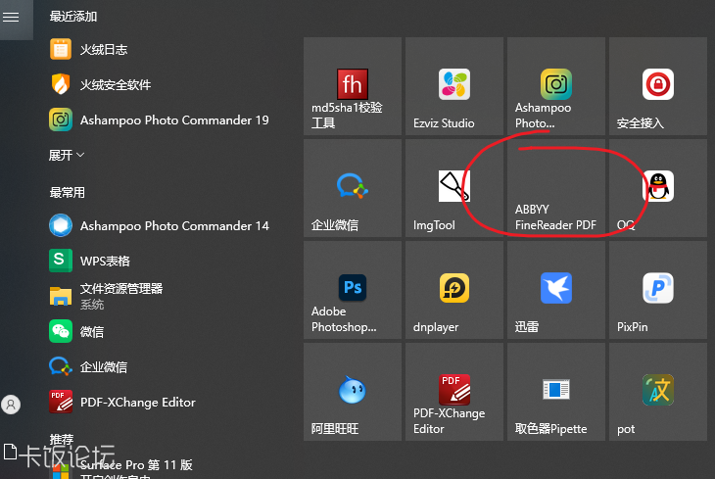Open the 阿里旺旺 tile
715x479 pixels.
tap(353, 392)
